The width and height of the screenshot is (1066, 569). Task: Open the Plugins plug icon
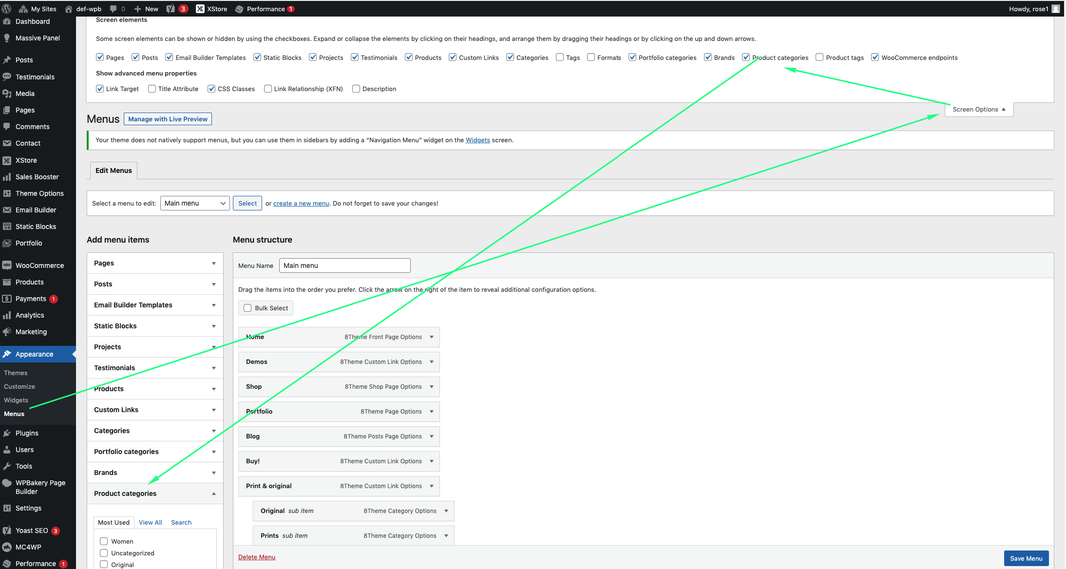point(7,433)
